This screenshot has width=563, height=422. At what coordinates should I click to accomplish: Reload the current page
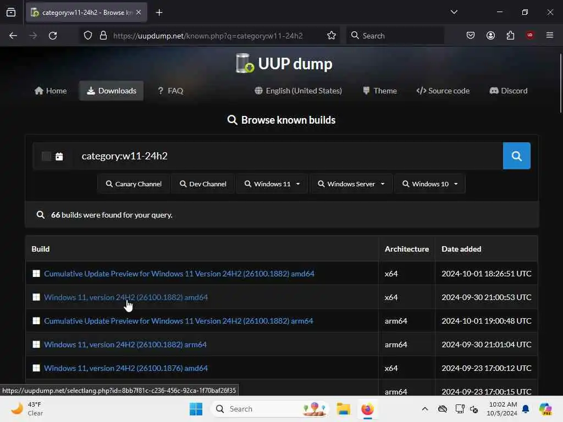(x=53, y=36)
